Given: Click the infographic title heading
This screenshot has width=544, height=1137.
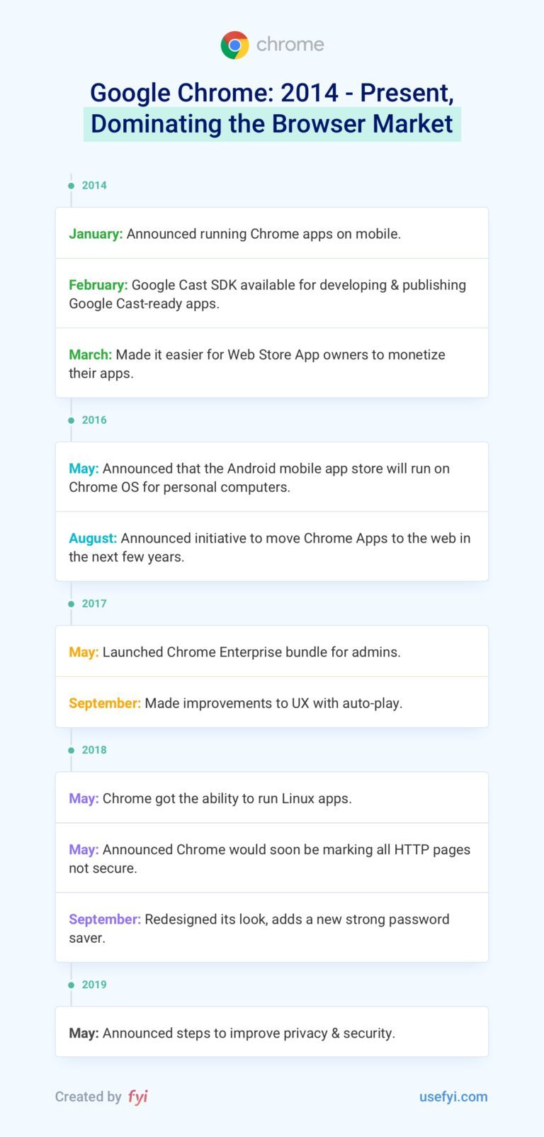Looking at the screenshot, I should (x=272, y=108).
